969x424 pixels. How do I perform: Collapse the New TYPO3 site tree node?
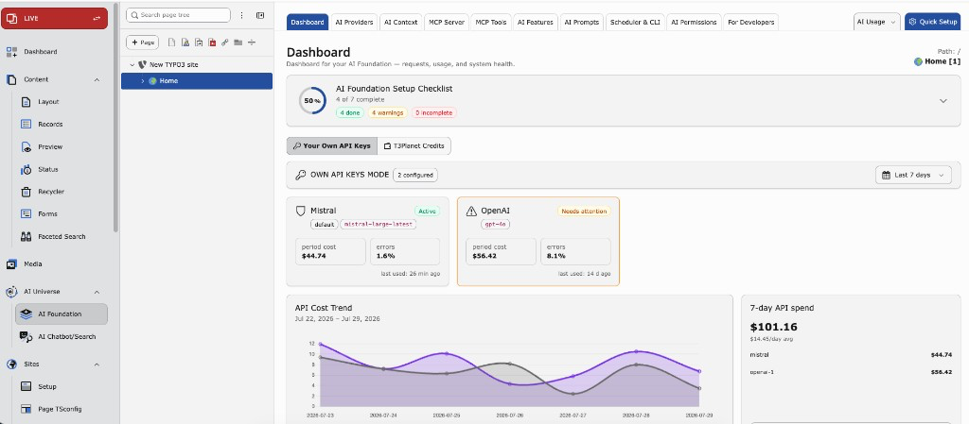click(132, 65)
